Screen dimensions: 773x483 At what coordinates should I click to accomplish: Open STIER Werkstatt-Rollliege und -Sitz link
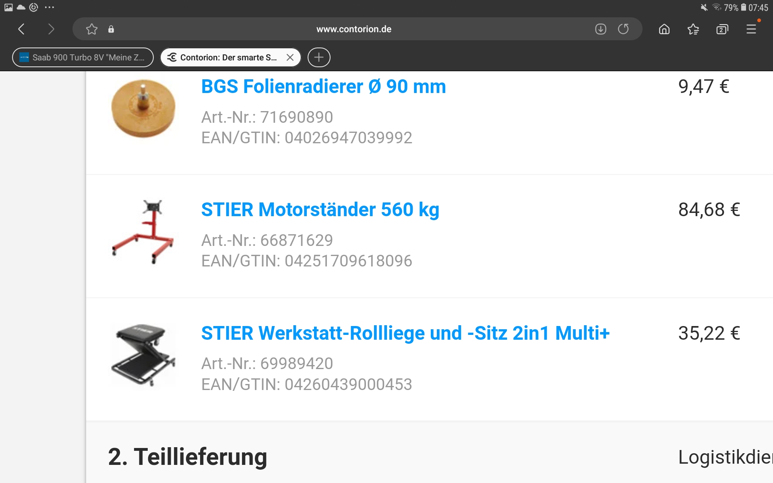[x=405, y=333]
